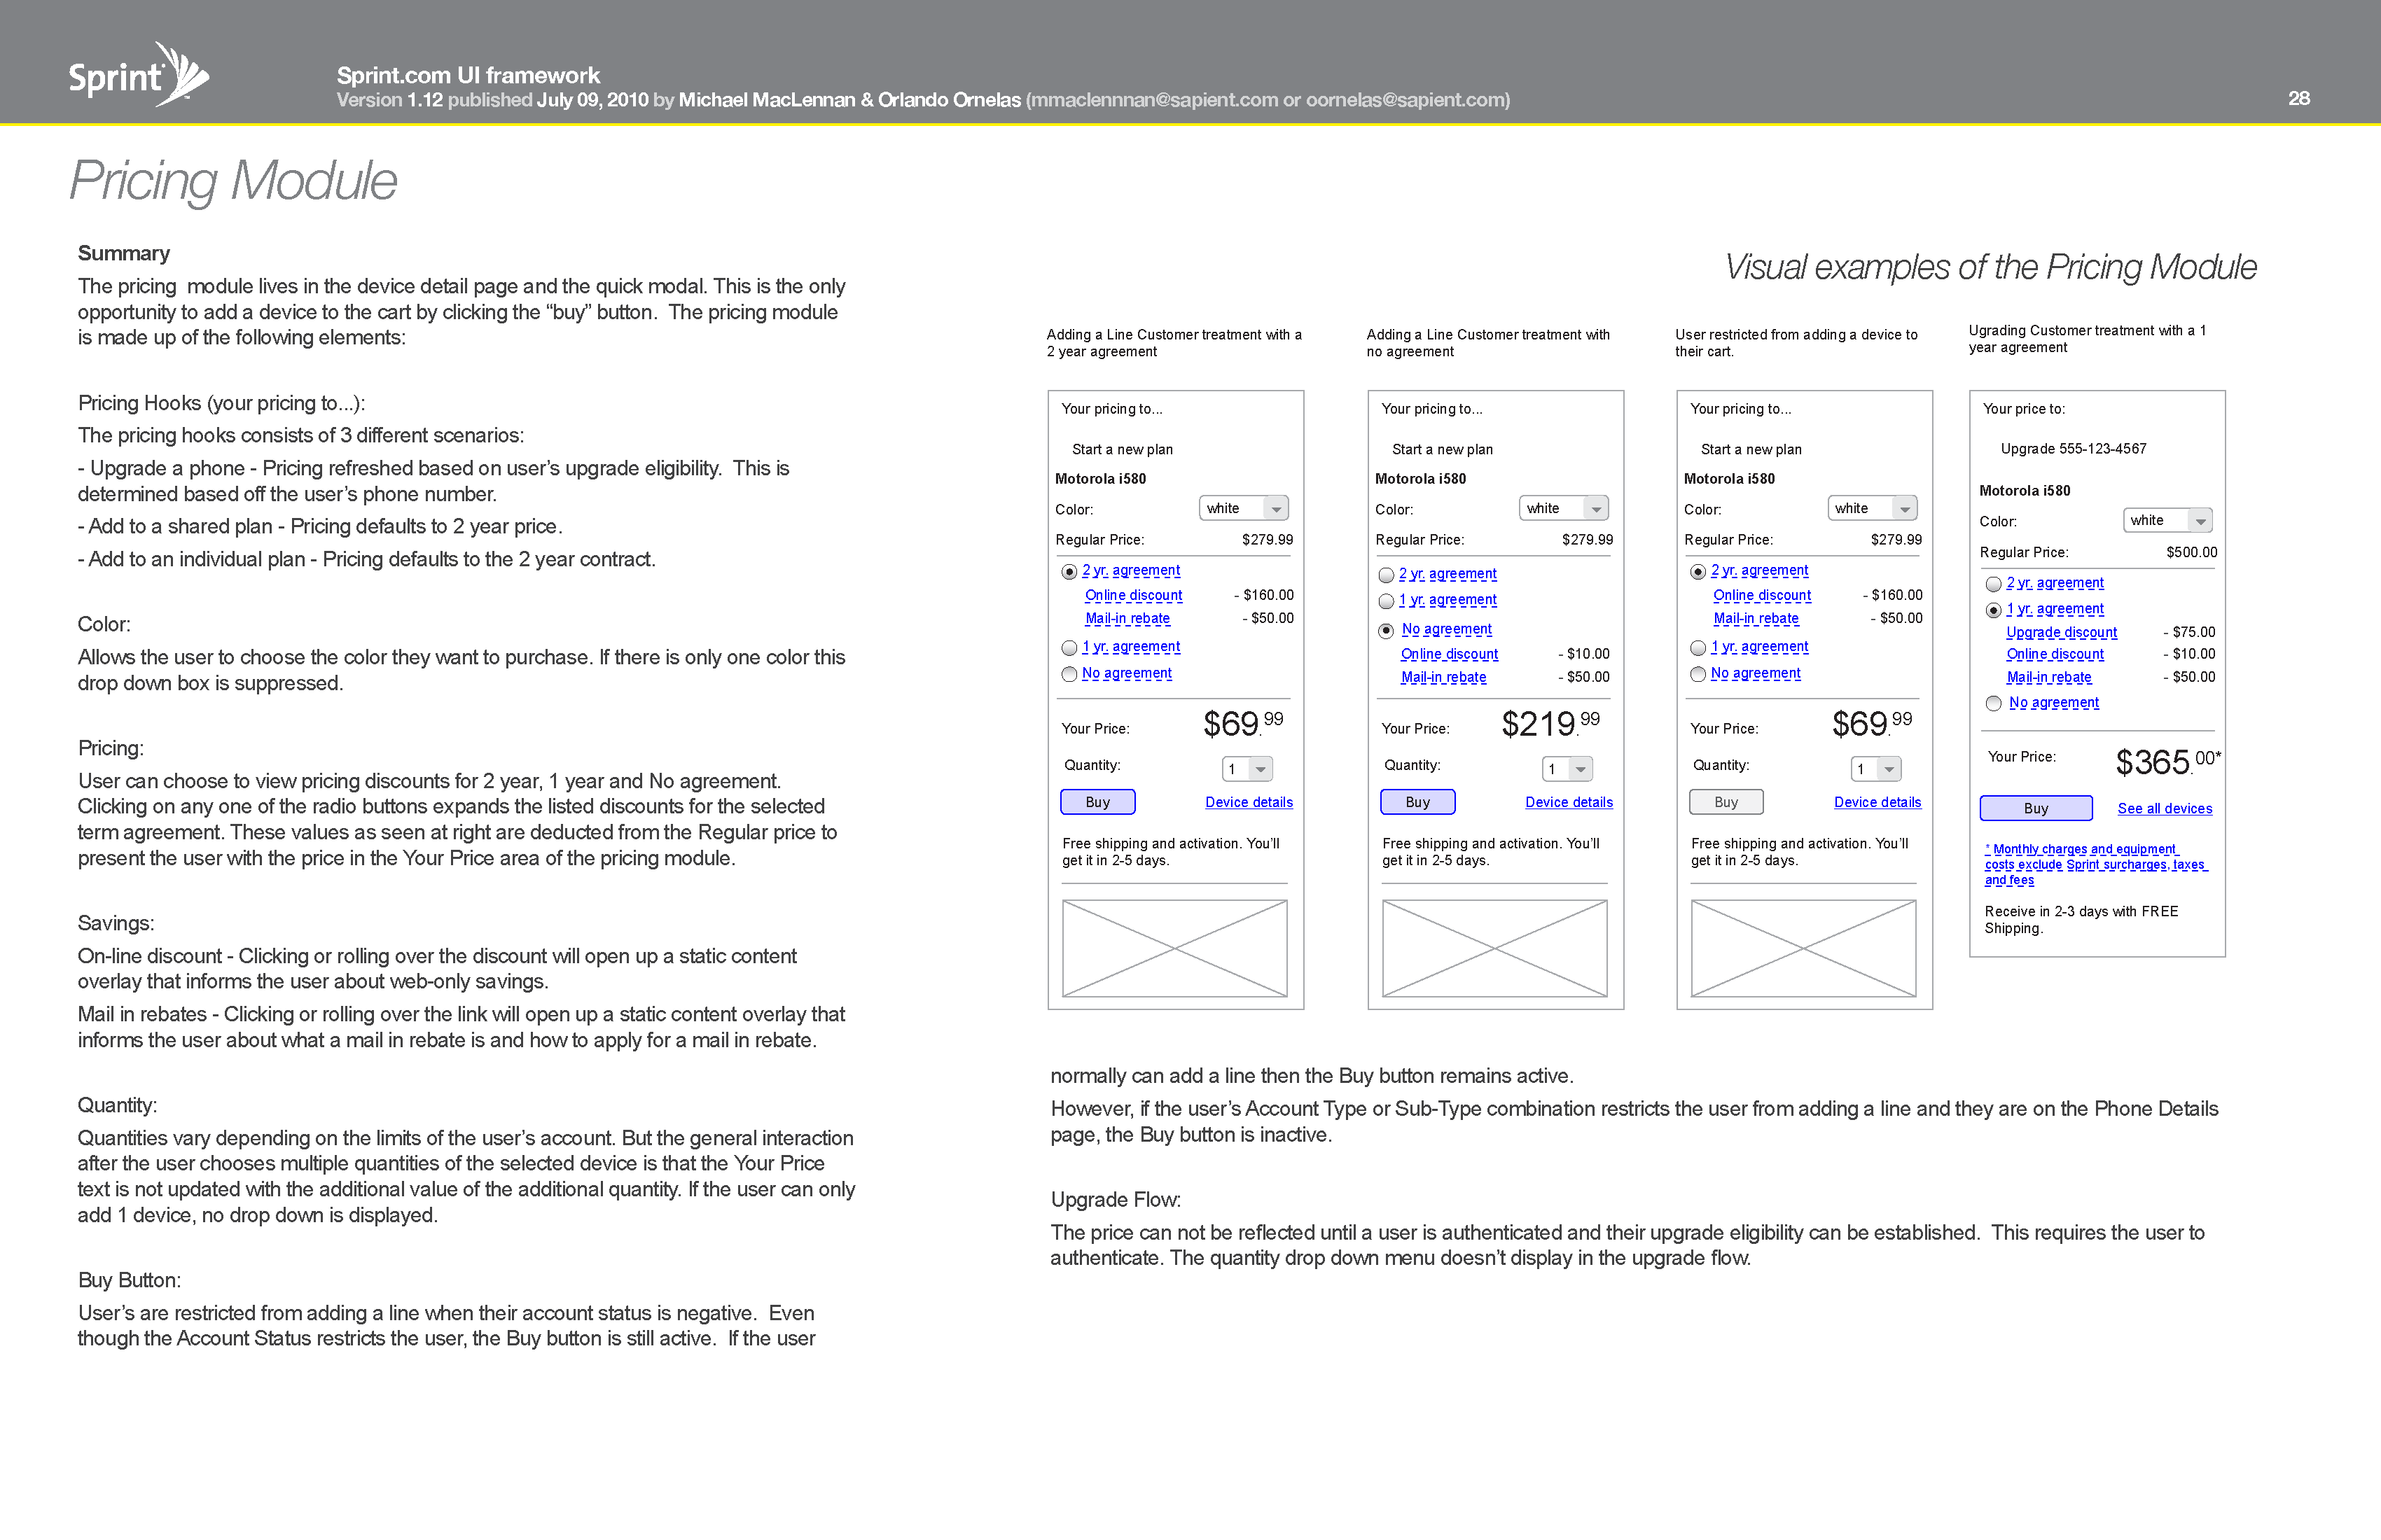Follow the See all devices link
The width and height of the screenshot is (2381, 1540).
pyautogui.click(x=2164, y=808)
